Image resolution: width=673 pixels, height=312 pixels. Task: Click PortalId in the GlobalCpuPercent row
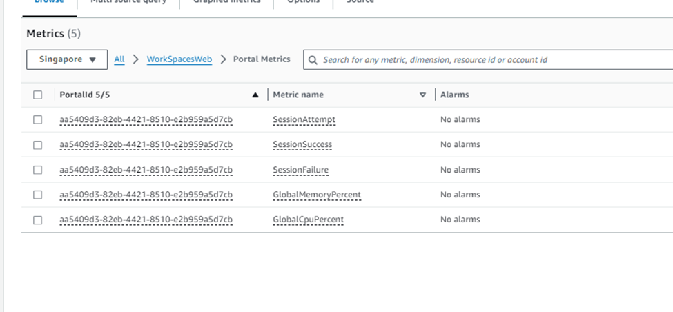click(146, 220)
